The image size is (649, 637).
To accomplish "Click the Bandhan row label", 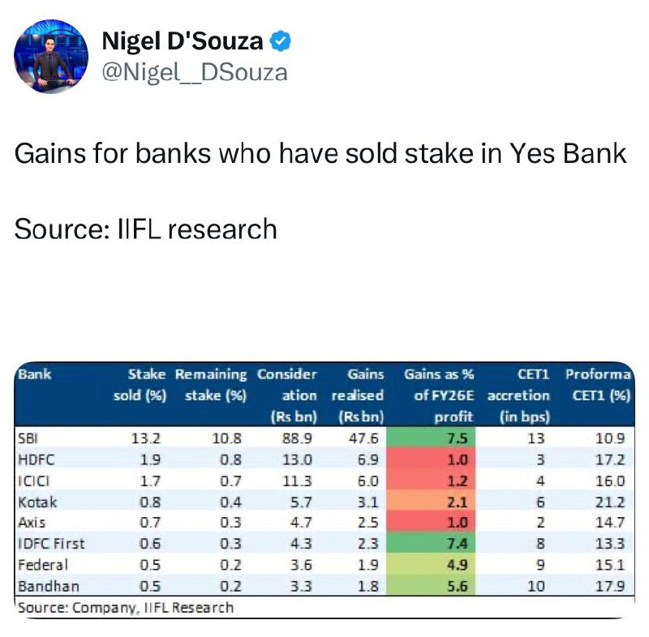I will point(49,586).
